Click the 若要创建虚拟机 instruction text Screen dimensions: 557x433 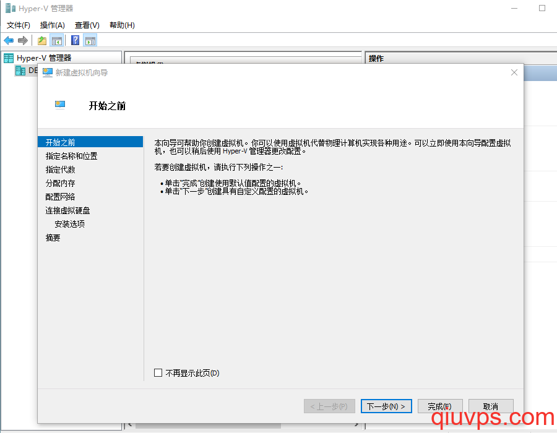(218, 167)
